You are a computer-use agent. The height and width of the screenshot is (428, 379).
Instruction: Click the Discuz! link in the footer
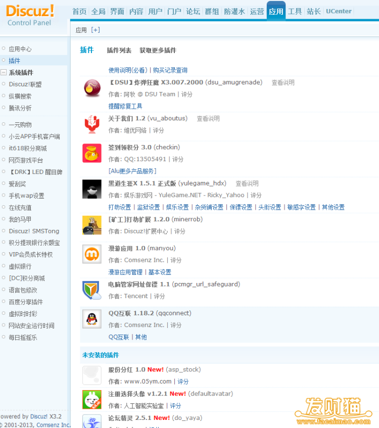[39, 416]
